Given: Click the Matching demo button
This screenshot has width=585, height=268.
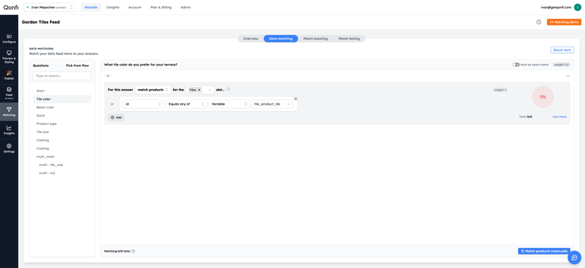Looking at the screenshot, I should (564, 22).
